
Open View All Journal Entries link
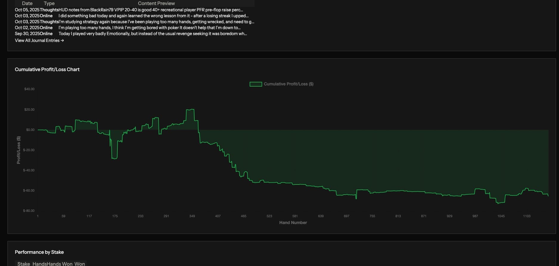click(x=39, y=40)
